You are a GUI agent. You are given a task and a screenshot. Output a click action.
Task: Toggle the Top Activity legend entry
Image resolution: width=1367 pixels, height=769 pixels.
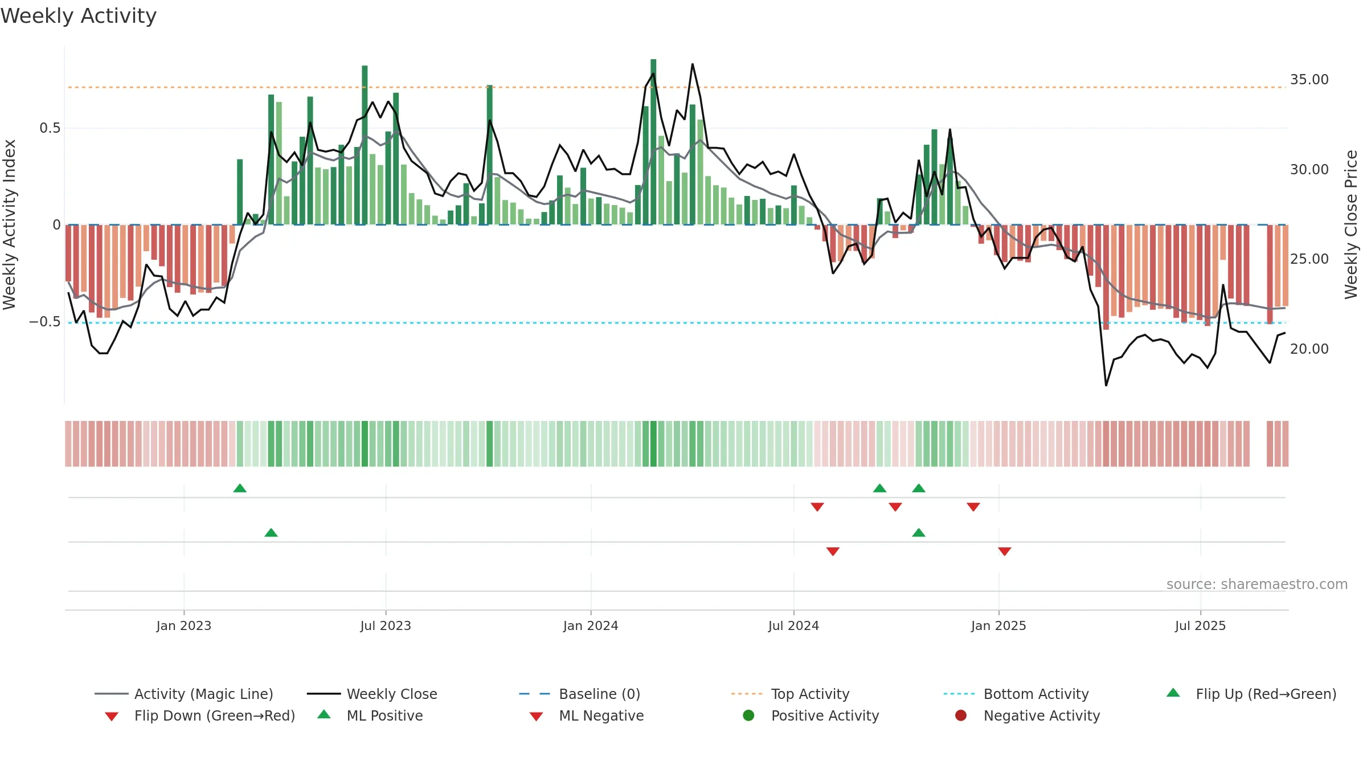[x=791, y=694]
